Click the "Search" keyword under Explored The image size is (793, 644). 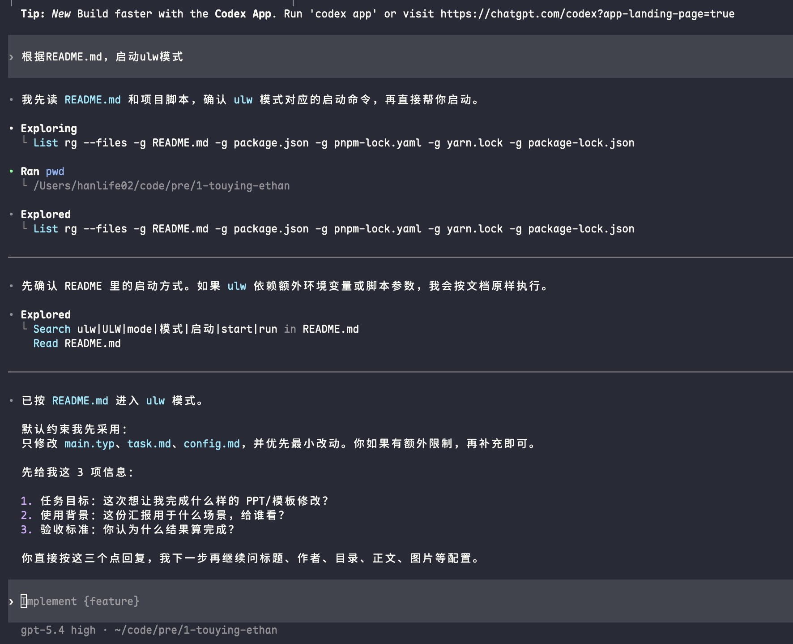pos(52,329)
